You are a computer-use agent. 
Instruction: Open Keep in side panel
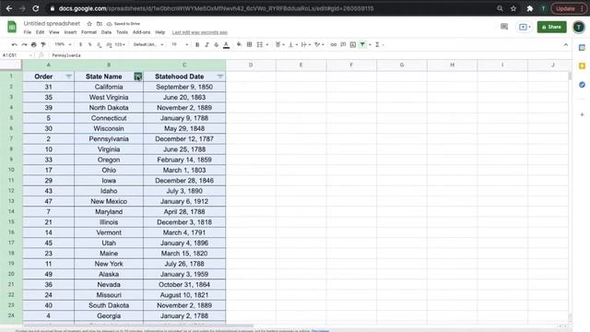(x=582, y=65)
